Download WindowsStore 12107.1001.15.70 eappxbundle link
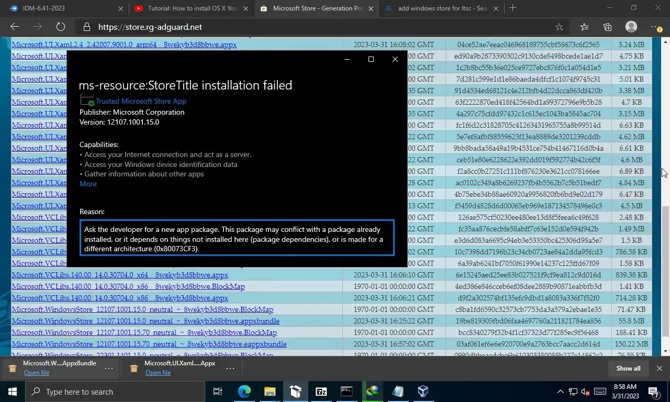 click(x=149, y=344)
